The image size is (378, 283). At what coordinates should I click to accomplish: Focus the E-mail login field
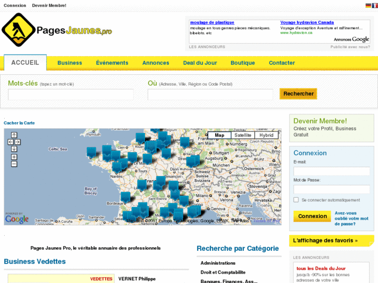coord(332,171)
